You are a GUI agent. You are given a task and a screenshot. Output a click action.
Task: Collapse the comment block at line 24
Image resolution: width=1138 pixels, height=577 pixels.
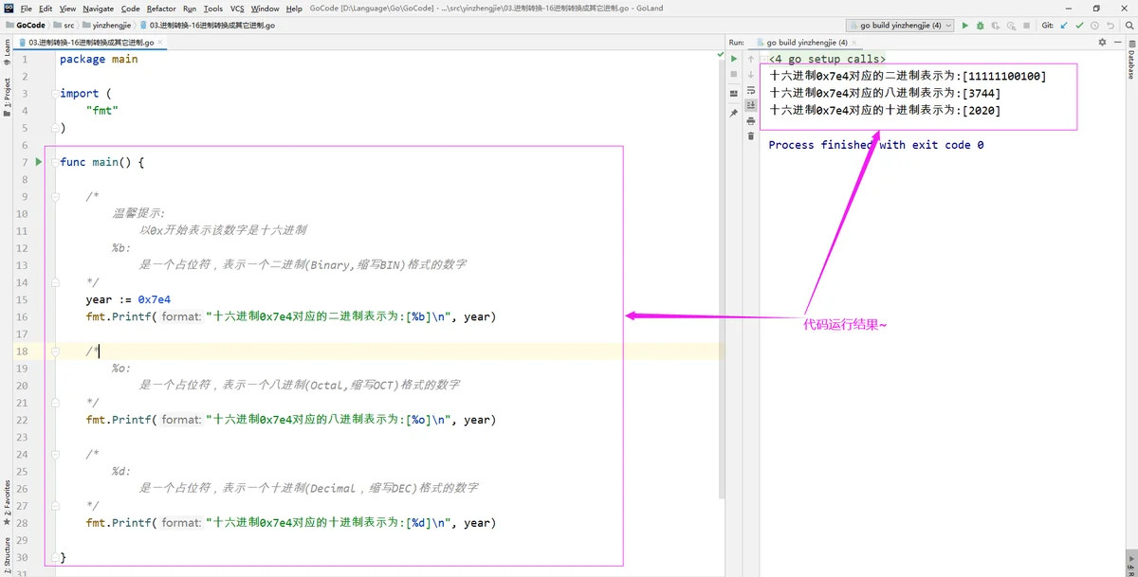click(55, 454)
